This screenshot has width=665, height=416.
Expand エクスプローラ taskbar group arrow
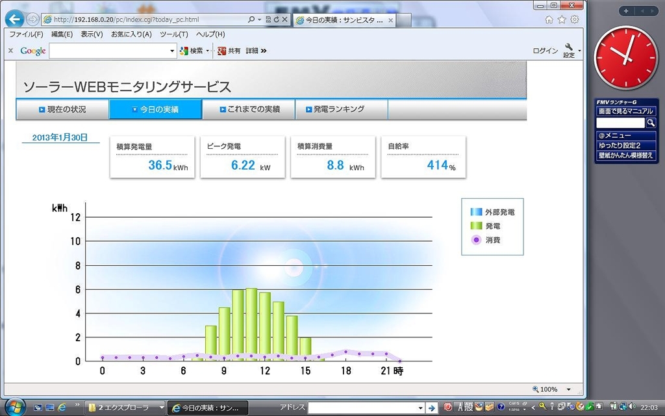(x=162, y=408)
